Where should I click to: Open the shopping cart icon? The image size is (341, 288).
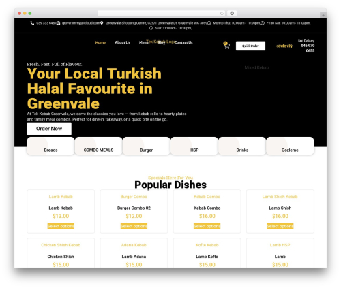point(226,46)
